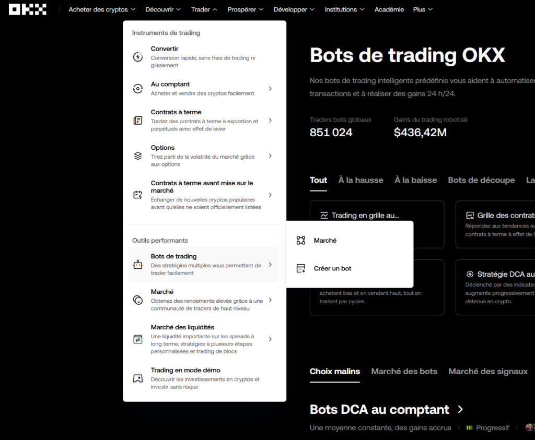
Task: Switch to the Choix malins tab
Action: coord(335,372)
